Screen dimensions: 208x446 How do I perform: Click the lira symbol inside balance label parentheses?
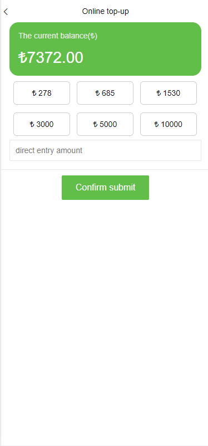[x=92, y=36]
